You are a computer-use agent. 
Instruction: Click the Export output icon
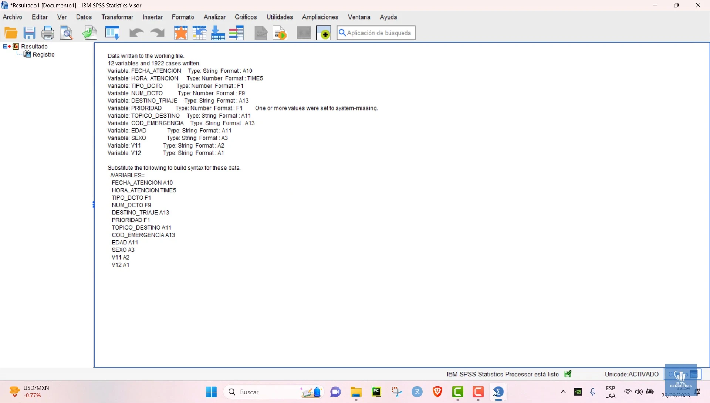[89, 33]
